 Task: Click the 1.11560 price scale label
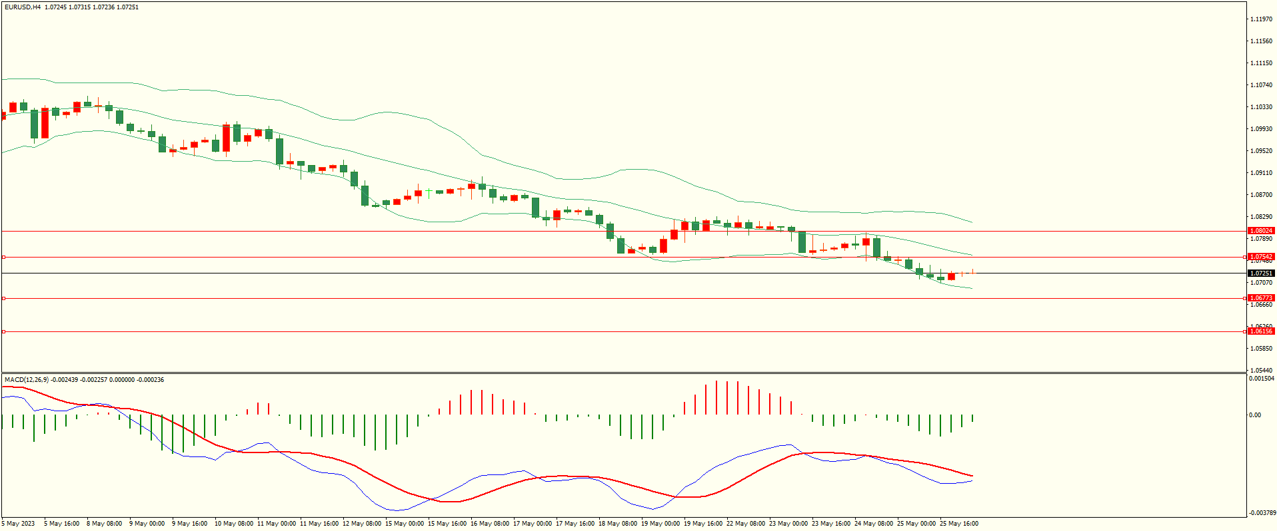click(1261, 41)
